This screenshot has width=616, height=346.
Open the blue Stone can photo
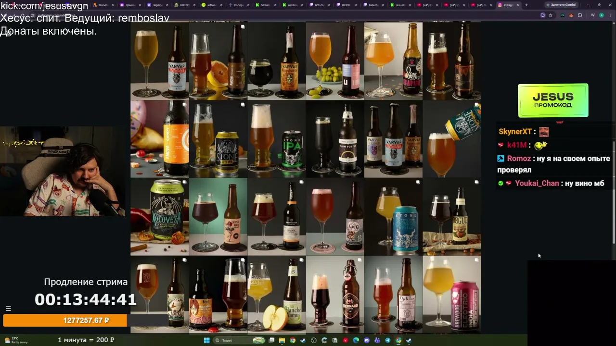pos(393,217)
